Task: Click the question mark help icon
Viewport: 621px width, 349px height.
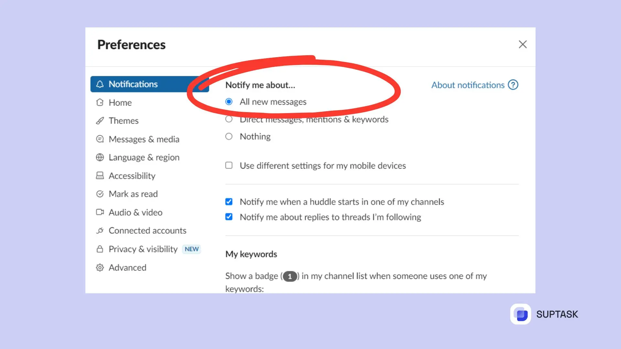Action: tap(513, 85)
